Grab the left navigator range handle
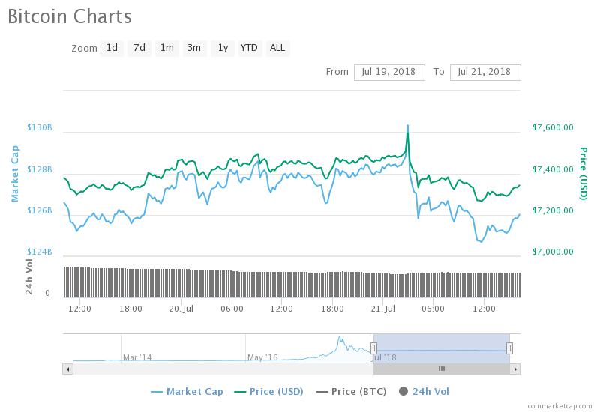The height and width of the screenshot is (412, 600). [373, 348]
